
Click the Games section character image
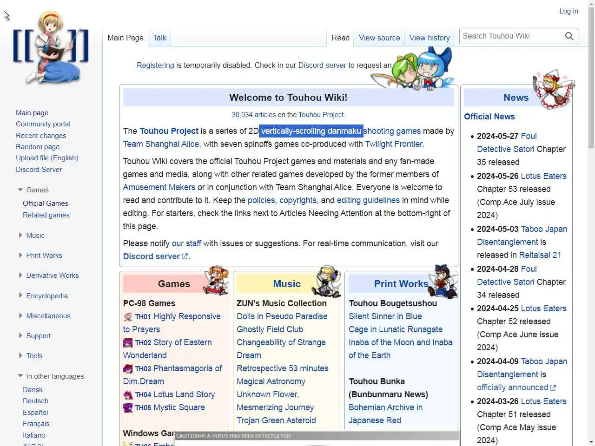pyautogui.click(x=216, y=280)
